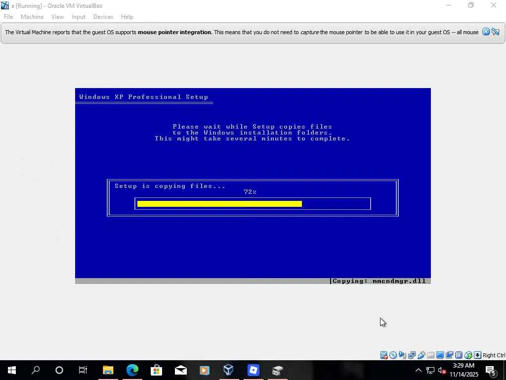The width and height of the screenshot is (506, 380).
Task: Open Task View on the taskbar
Action: [83, 370]
